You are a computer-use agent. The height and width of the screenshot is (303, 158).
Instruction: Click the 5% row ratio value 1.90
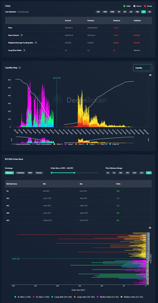pyautogui.click(x=118, y=191)
